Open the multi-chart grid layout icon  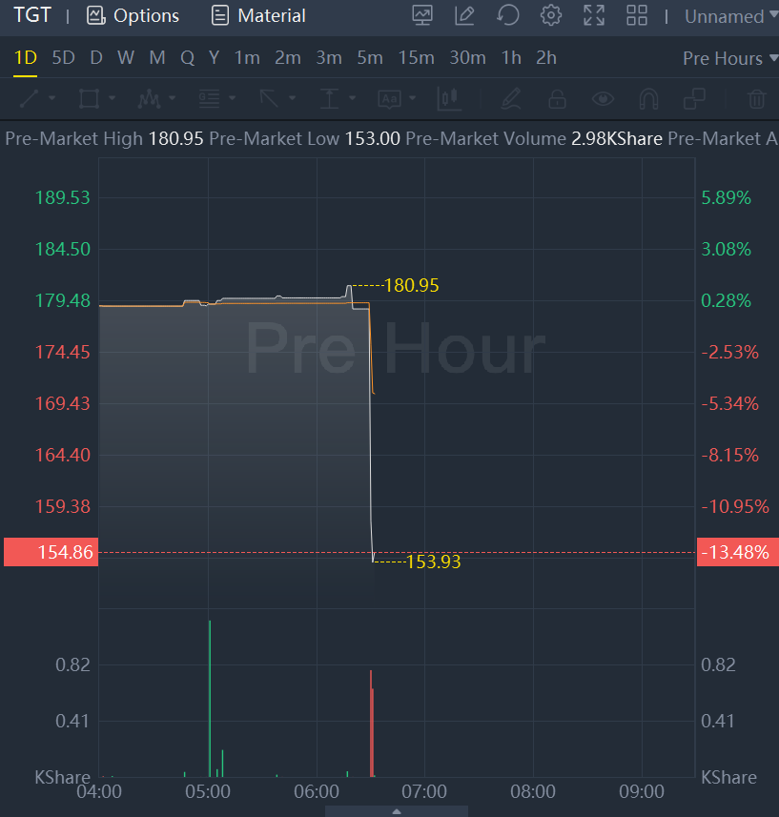[x=636, y=15]
